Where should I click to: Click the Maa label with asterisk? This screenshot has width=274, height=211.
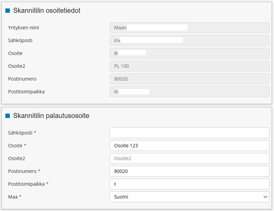[x=15, y=197]
